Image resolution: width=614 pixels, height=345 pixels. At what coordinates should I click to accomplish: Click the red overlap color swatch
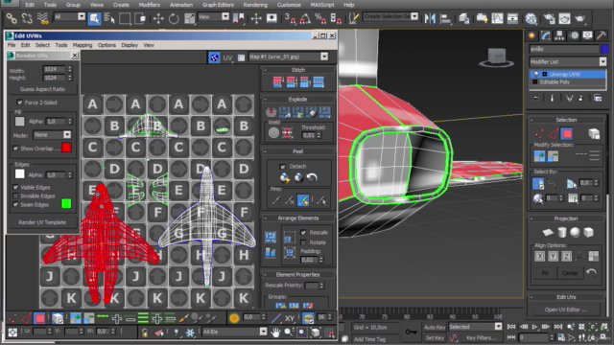(x=66, y=148)
